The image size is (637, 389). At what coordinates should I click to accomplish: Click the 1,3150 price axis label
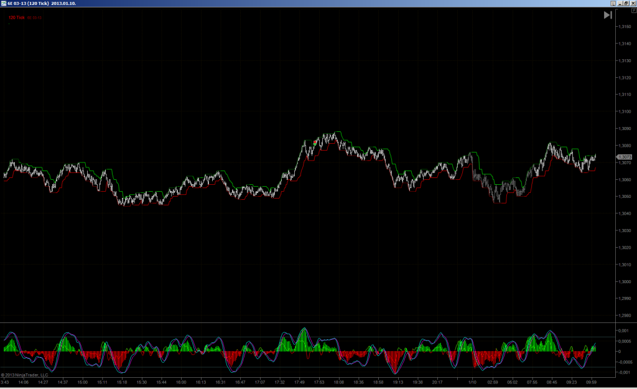(625, 26)
